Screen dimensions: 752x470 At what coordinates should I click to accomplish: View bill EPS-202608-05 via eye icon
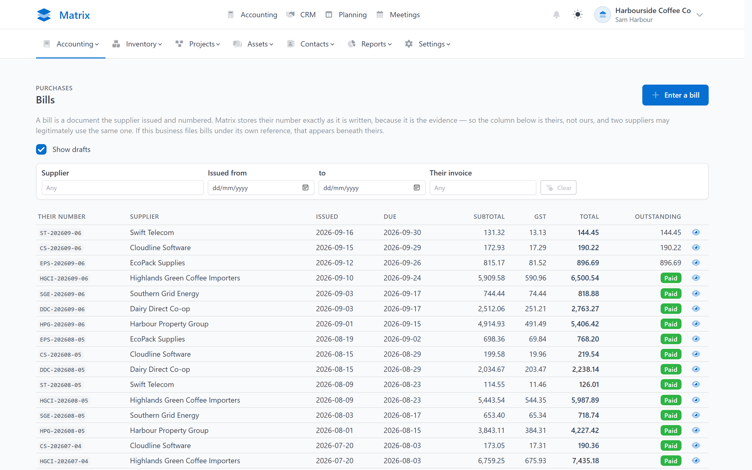pos(696,339)
